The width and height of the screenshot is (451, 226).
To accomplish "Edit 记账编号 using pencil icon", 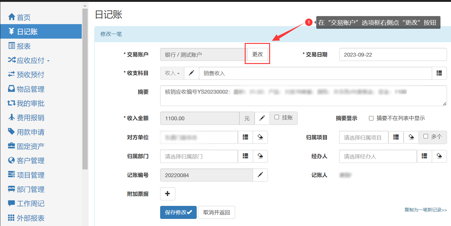I will tap(260, 175).
